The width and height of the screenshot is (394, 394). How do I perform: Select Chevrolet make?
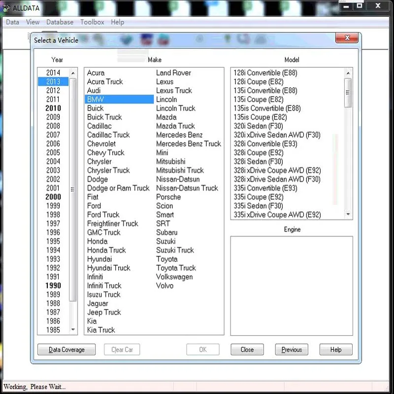101,144
